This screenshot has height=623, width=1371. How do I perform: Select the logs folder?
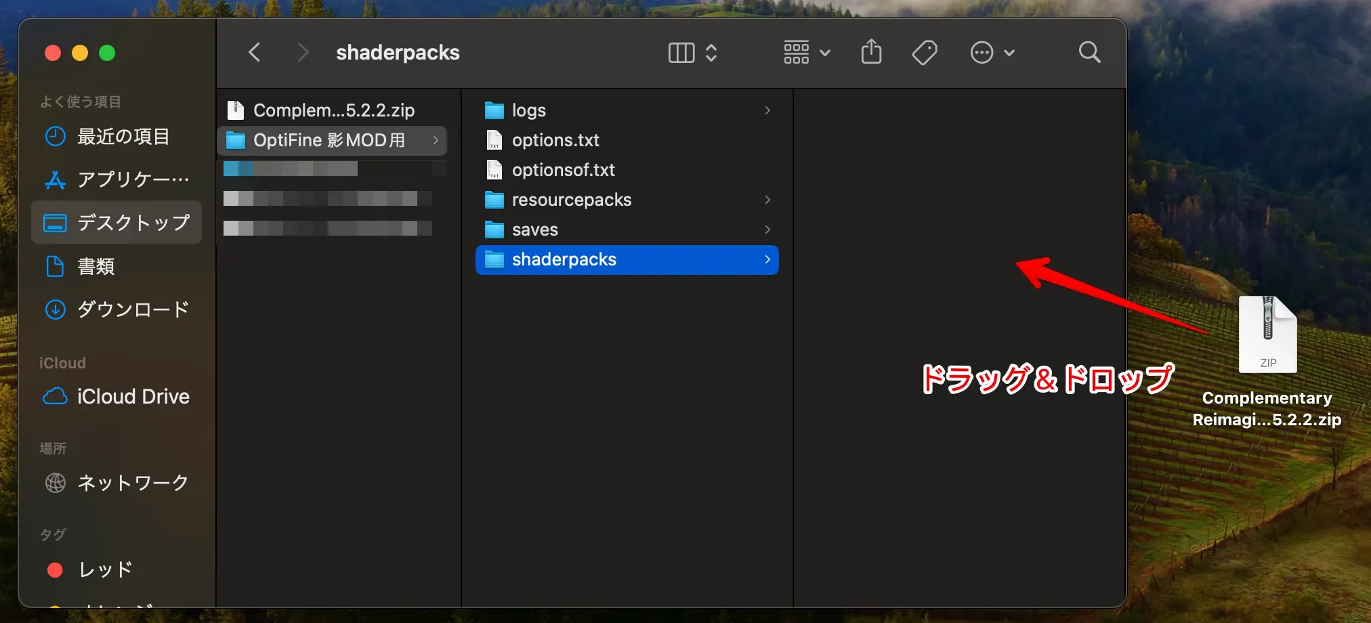pos(627,110)
